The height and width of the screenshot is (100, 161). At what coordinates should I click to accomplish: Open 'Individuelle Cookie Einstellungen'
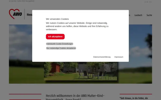60,44
